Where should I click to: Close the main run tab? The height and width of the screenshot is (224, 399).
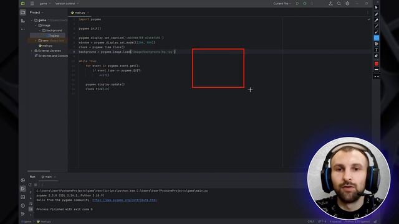pyautogui.click(x=55, y=177)
